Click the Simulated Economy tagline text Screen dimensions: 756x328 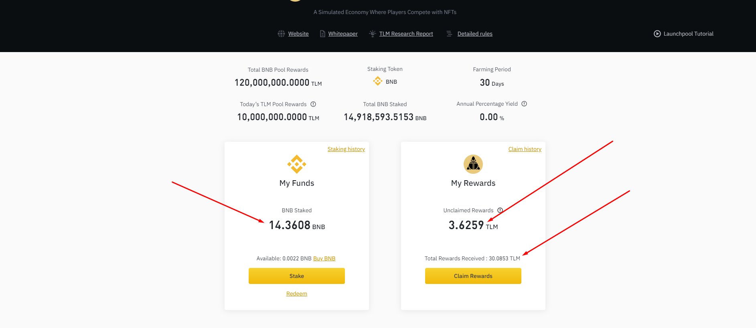[x=385, y=12]
